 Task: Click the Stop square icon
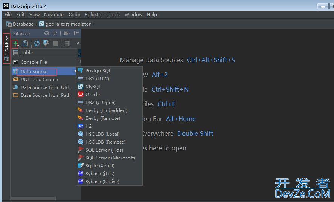56,43
